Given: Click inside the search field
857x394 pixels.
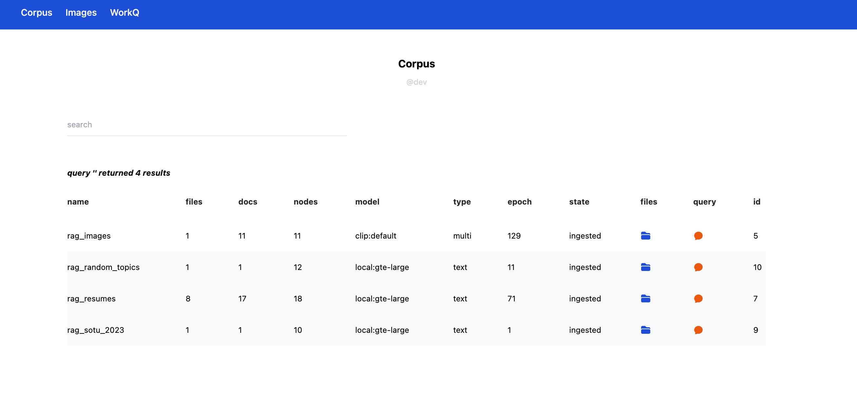Looking at the screenshot, I should [206, 125].
